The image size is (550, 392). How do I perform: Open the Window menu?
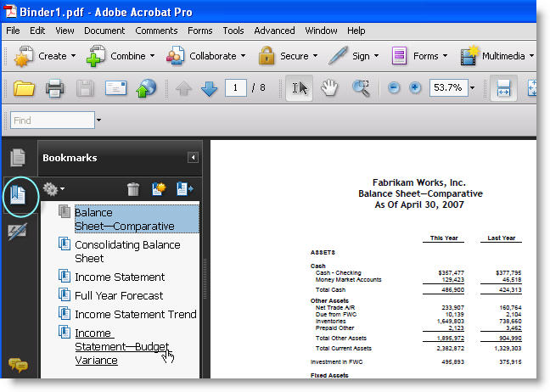click(x=321, y=31)
